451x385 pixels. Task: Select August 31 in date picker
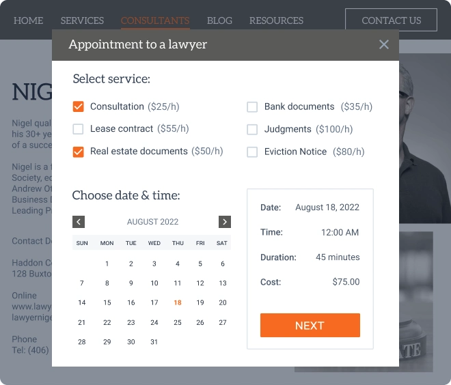(x=154, y=342)
